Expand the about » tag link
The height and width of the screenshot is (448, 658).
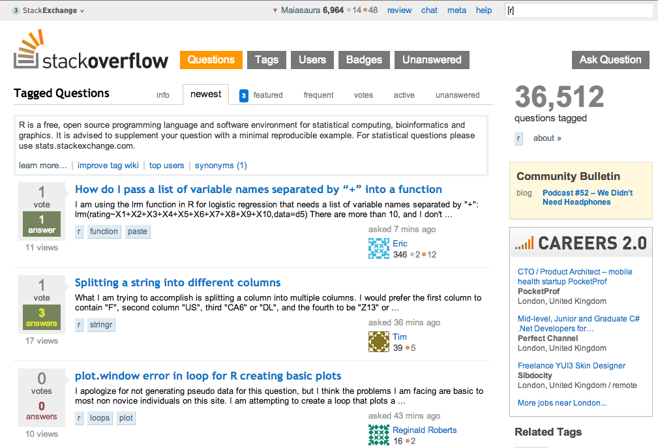(x=547, y=138)
